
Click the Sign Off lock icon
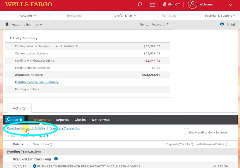pyautogui.click(x=165, y=4)
